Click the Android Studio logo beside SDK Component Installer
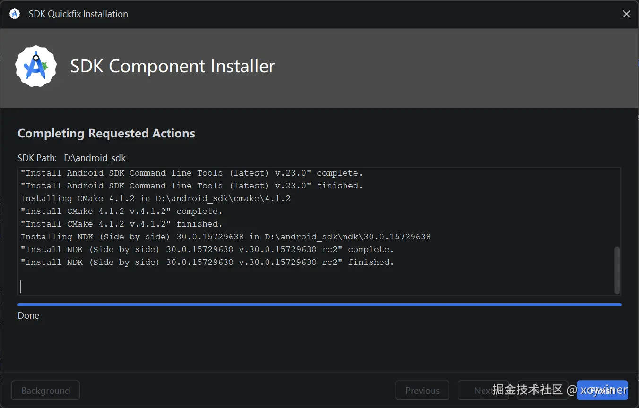 pyautogui.click(x=36, y=66)
